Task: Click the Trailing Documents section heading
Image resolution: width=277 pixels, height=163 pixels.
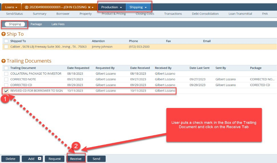Action: pyautogui.click(x=29, y=61)
